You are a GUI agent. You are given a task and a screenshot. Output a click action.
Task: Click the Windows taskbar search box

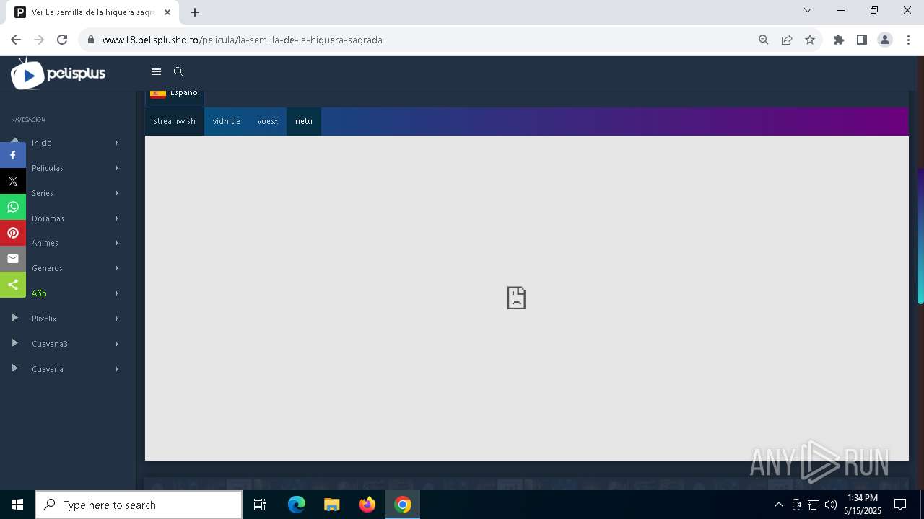click(x=139, y=505)
